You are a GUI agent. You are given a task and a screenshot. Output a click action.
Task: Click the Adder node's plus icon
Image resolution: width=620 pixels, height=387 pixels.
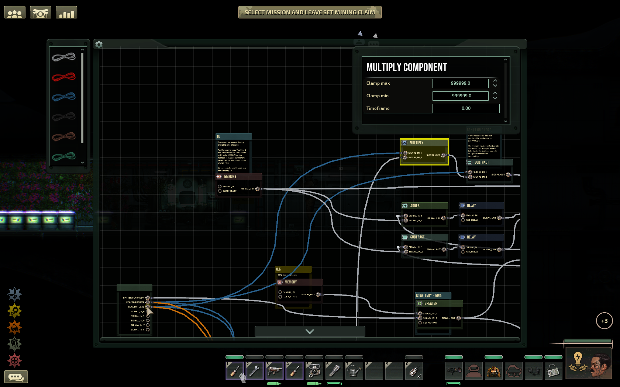pos(405,206)
